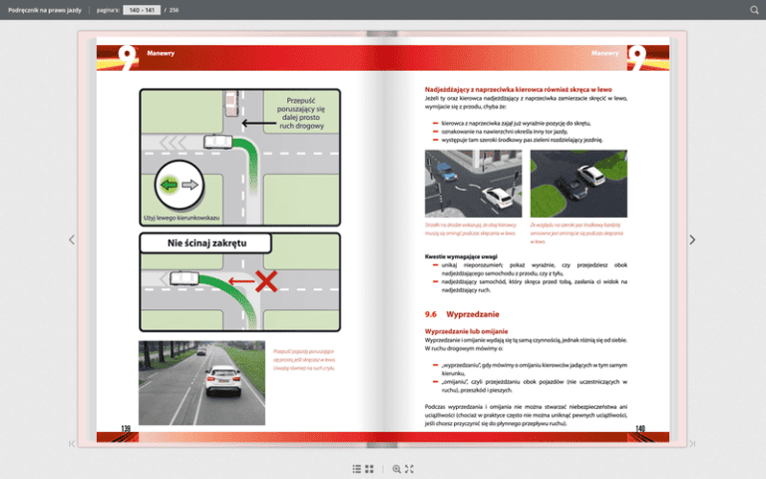This screenshot has width=766, height=479.
Task: Jump to first page using bottom-left arrow
Action: tap(71, 443)
